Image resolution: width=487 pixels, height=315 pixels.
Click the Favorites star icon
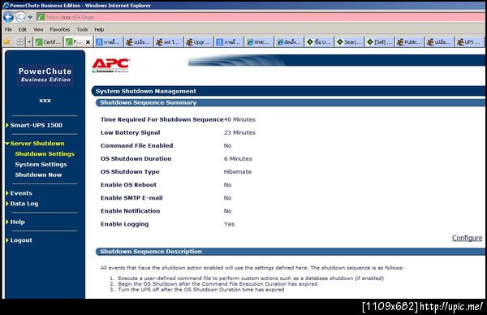pos(6,41)
